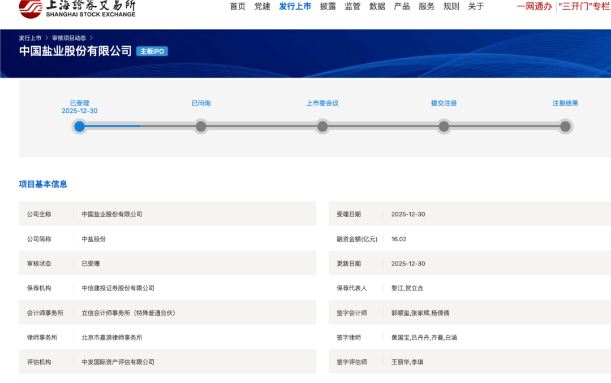The height and width of the screenshot is (383, 611).
Task: Visit the 一网通办 link
Action: click(535, 6)
